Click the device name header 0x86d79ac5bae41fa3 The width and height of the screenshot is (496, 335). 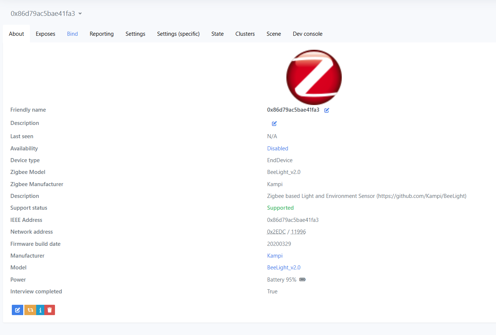coord(43,14)
